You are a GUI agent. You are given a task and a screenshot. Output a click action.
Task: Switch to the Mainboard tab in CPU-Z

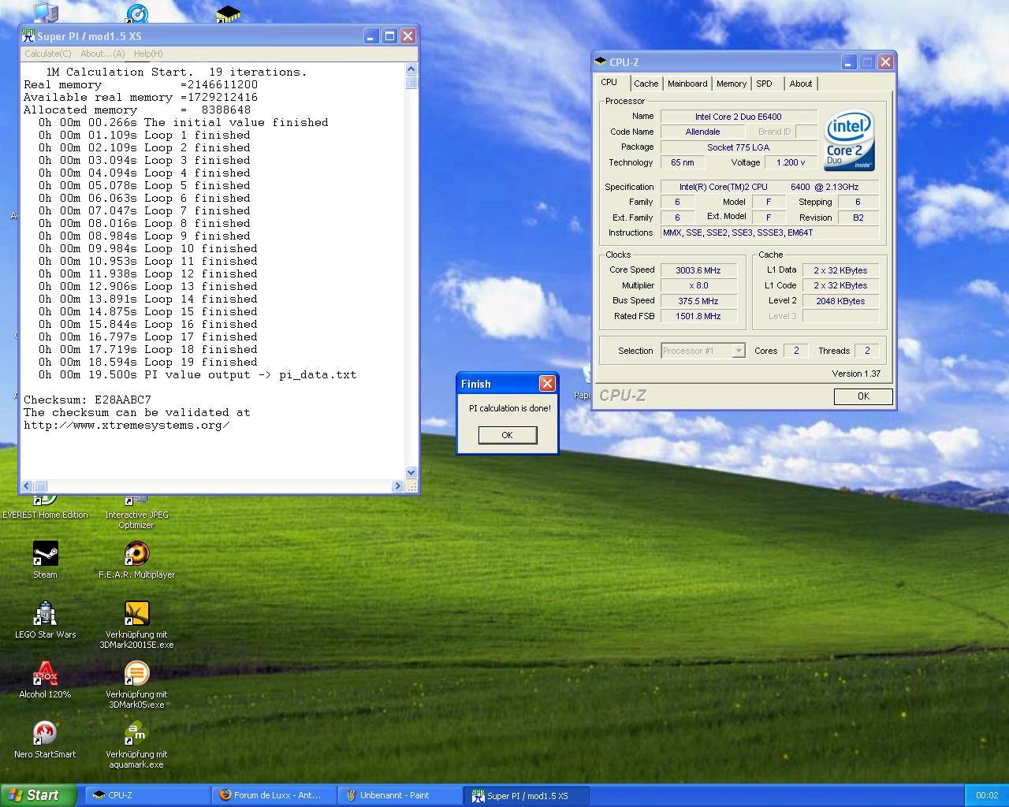687,84
